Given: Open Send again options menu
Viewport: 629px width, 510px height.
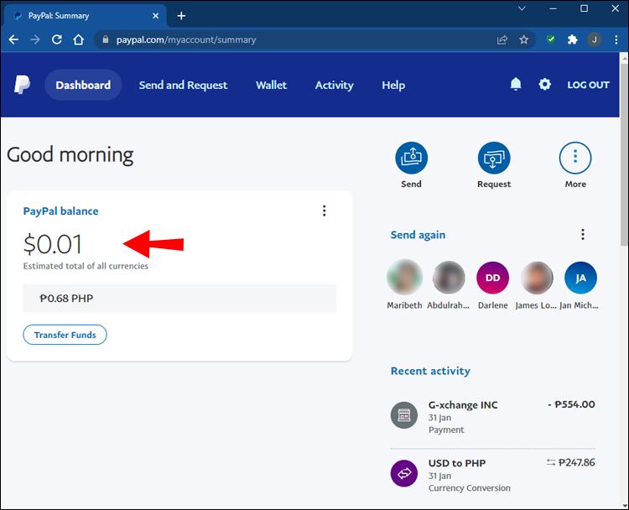Looking at the screenshot, I should point(583,235).
